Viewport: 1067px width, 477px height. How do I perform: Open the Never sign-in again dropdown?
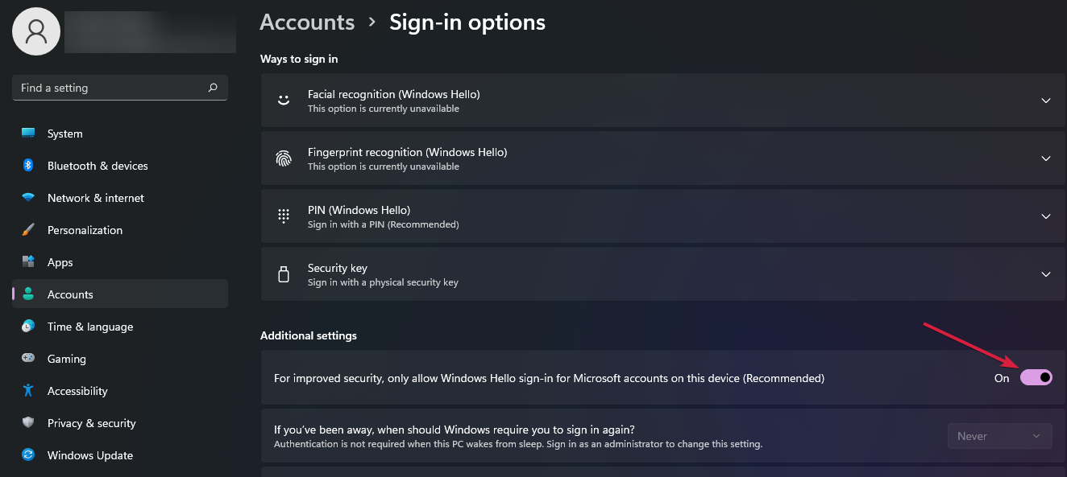[x=999, y=436]
